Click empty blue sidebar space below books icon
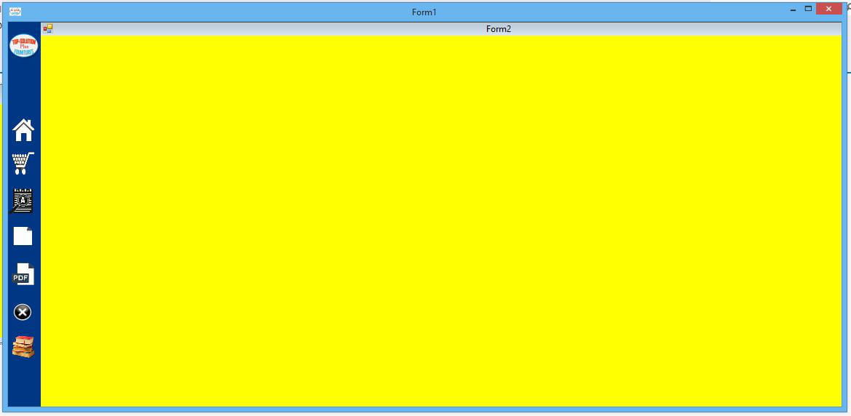The height and width of the screenshot is (416, 851). click(23, 382)
